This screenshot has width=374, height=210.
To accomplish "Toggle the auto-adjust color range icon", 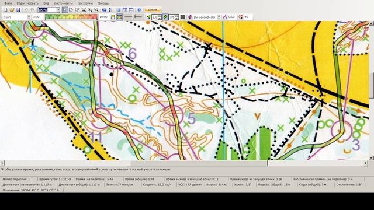I will 119,17.
